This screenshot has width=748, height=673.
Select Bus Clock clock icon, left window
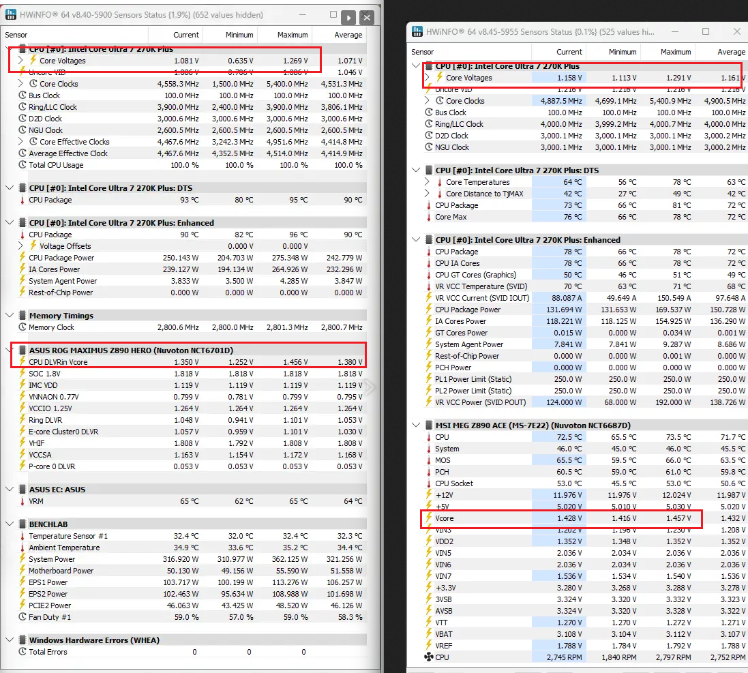23,95
